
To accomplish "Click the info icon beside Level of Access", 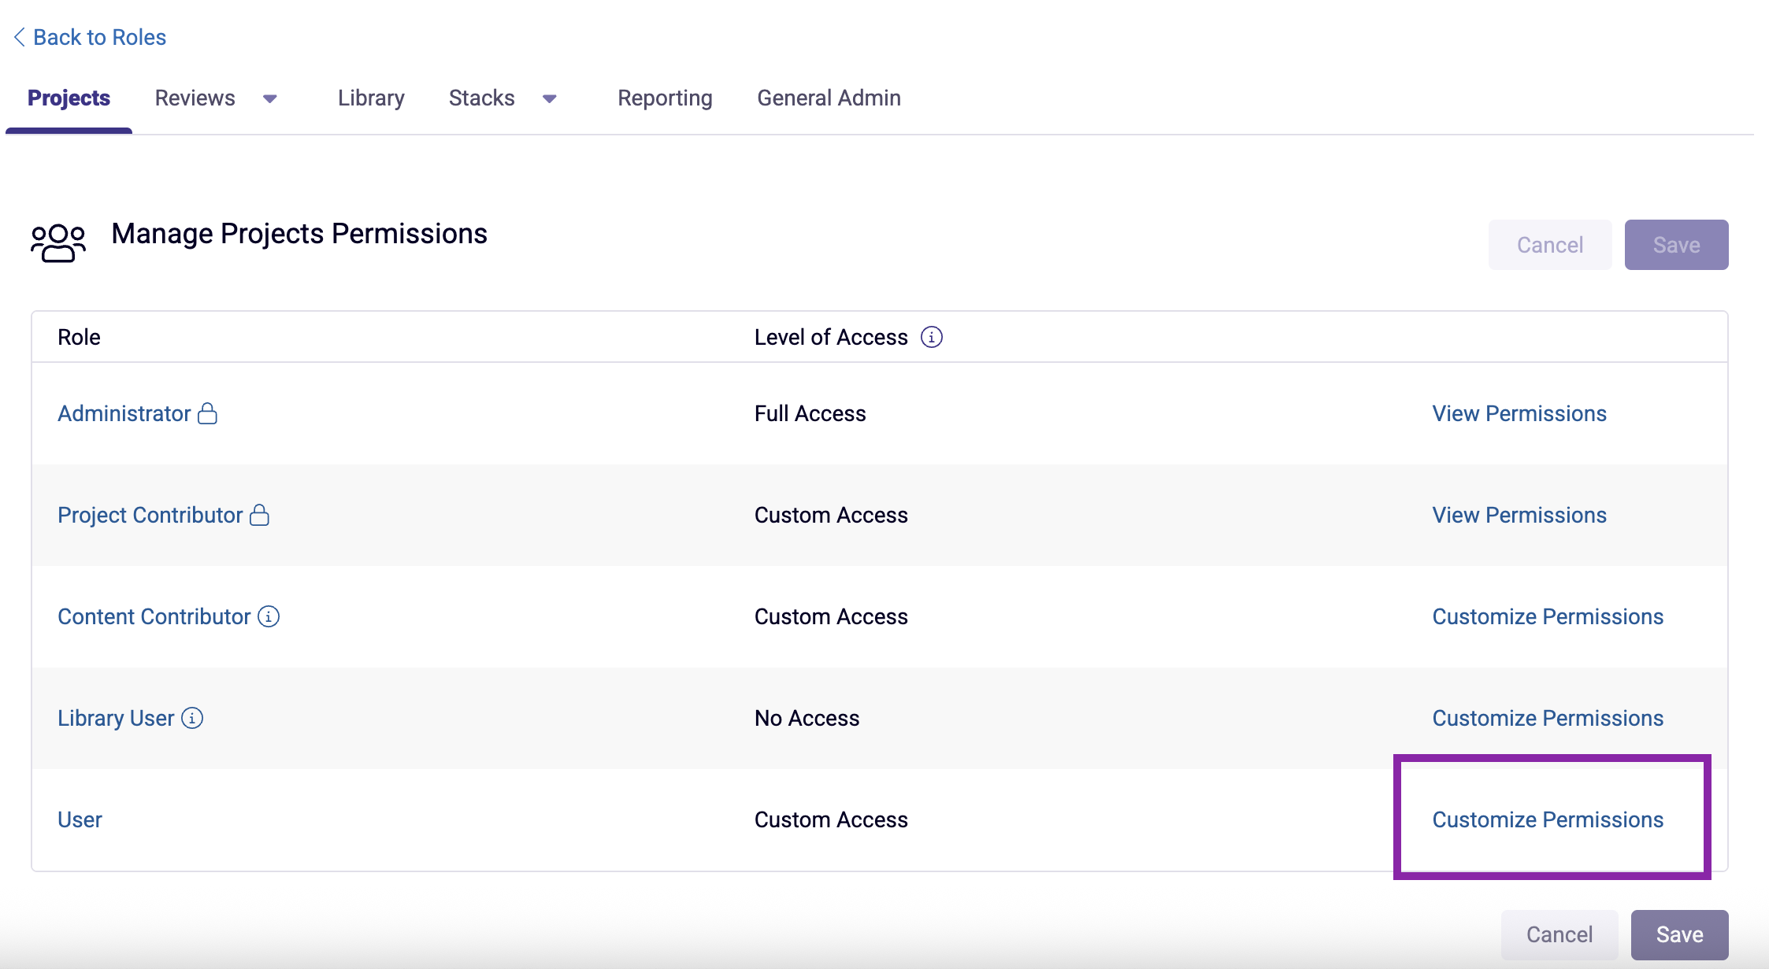I will 932,337.
